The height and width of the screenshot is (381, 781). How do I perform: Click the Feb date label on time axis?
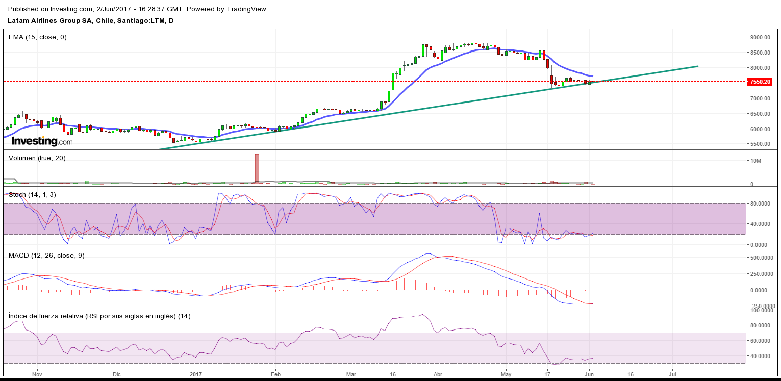(275, 373)
